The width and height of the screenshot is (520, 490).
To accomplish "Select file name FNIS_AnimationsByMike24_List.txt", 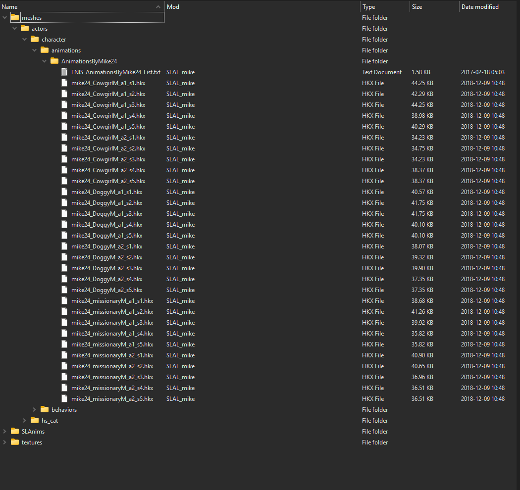I will (x=116, y=72).
